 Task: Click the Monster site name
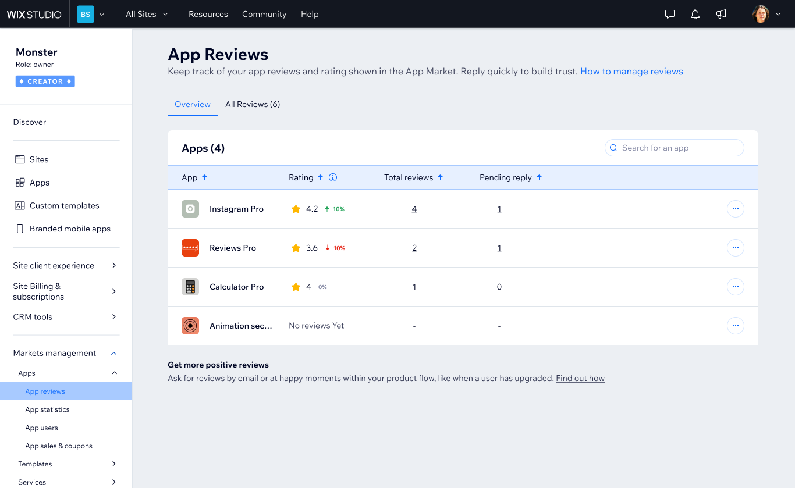tap(37, 52)
